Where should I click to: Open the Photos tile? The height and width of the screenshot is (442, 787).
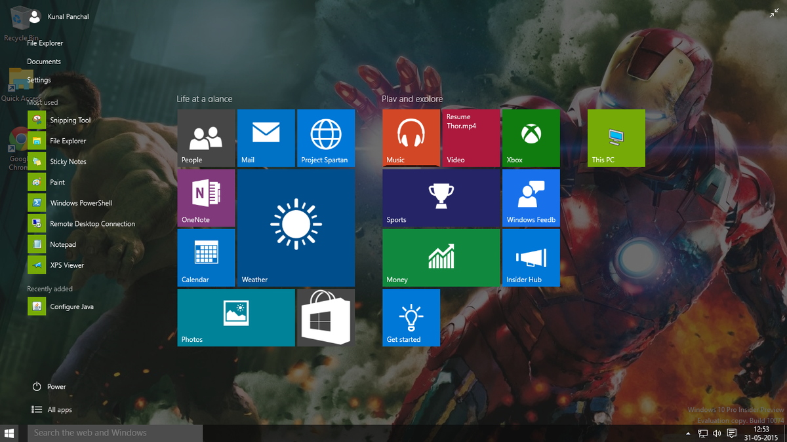tap(236, 318)
